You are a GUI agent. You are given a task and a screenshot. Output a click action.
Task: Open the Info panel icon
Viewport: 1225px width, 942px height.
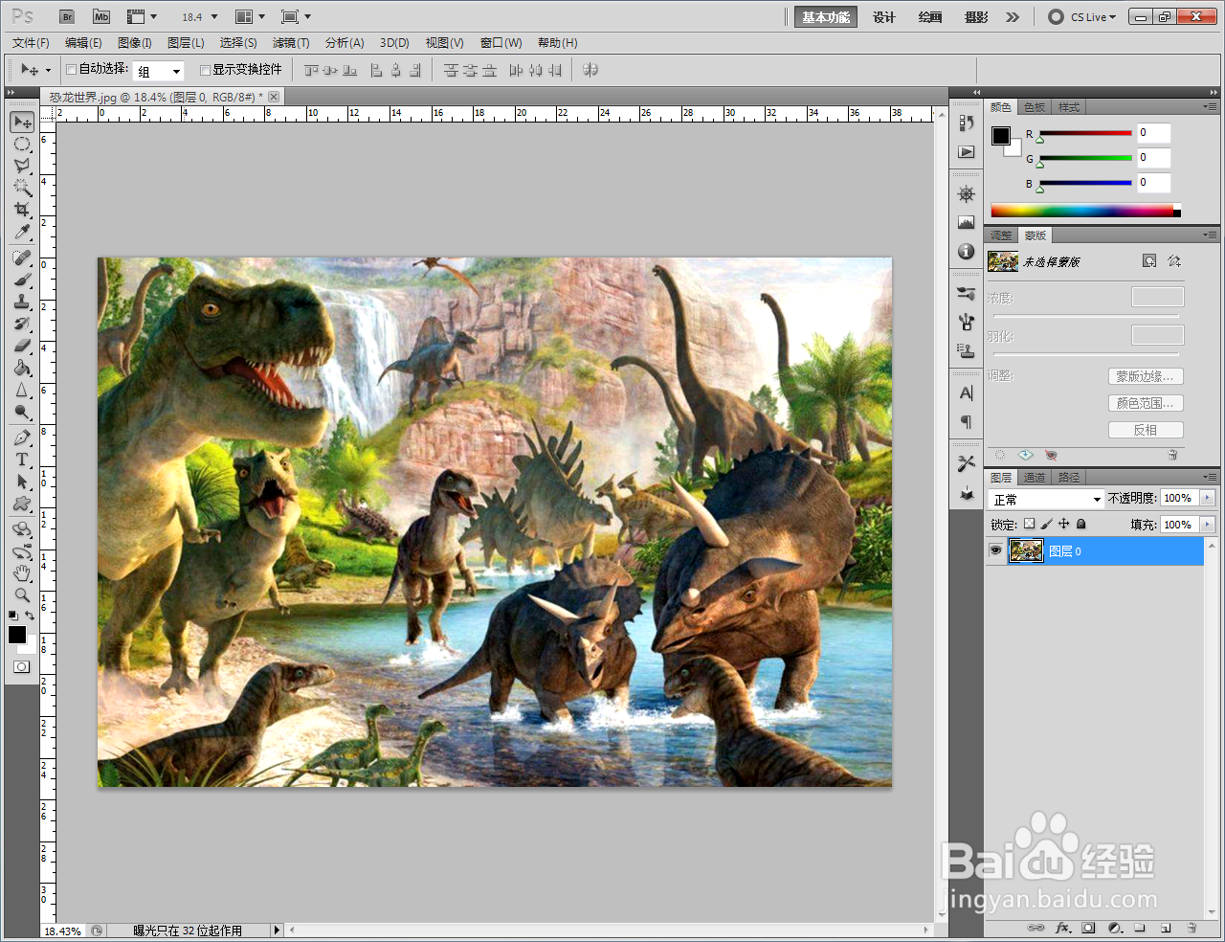[x=967, y=252]
